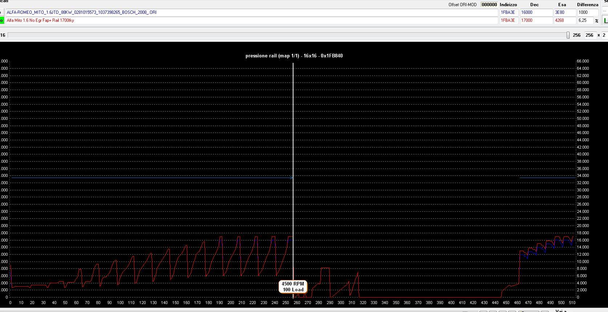Viewport: 608px width, 312px height.
Task: Click the Differenza value 1000
Action: click(588, 12)
